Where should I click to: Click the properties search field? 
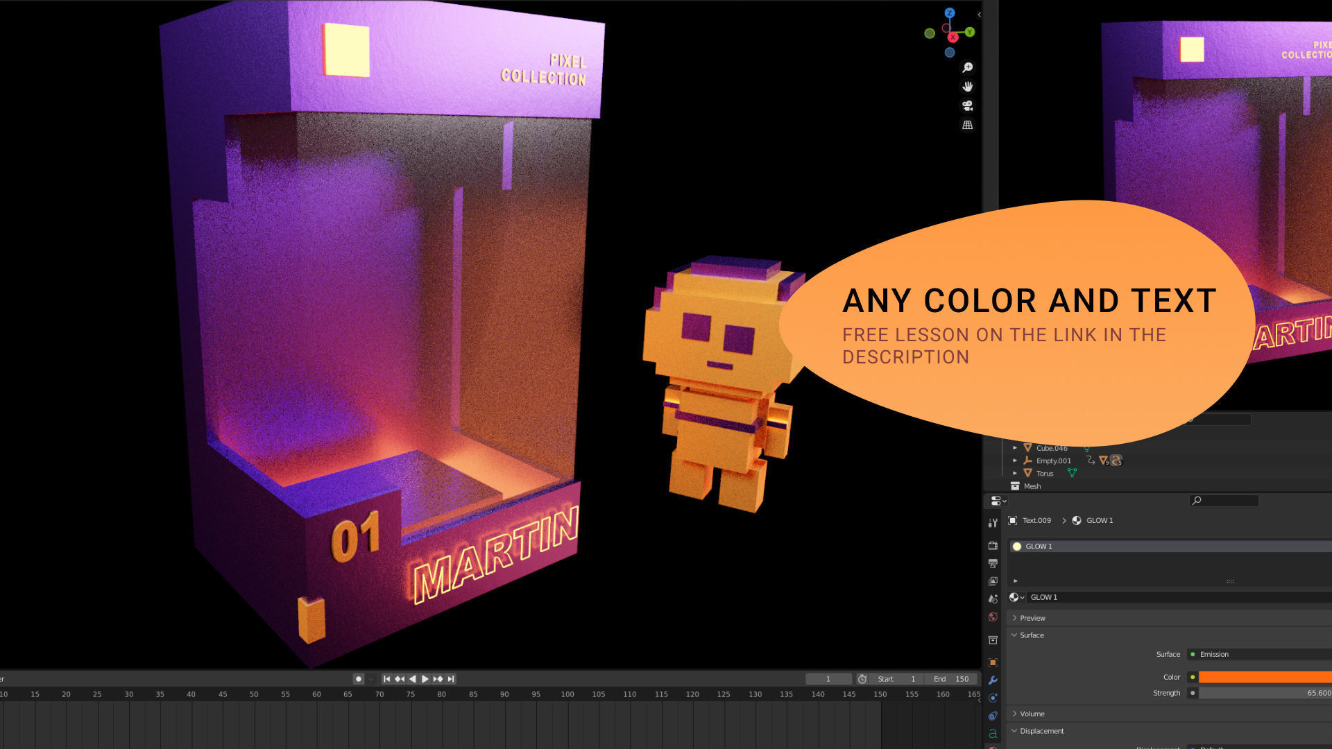[1224, 501]
